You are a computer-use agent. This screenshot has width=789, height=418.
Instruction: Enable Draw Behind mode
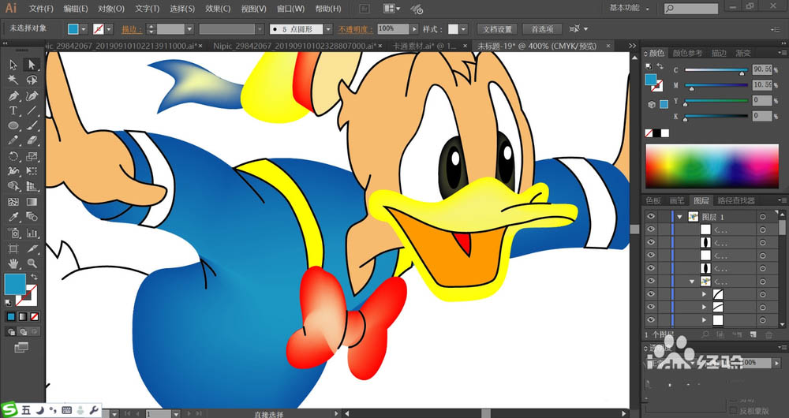click(23, 331)
